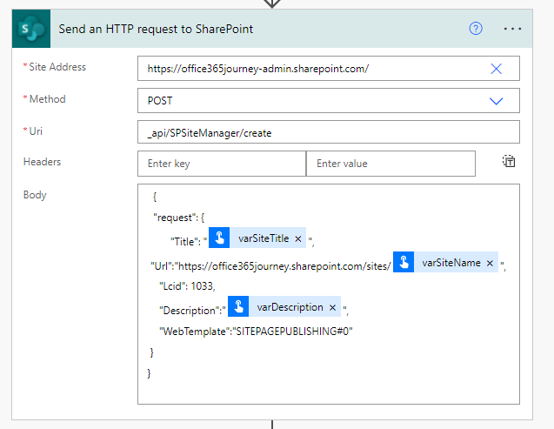Screen dimensions: 554x429
Task: Click the Enter key header field
Action: point(222,164)
